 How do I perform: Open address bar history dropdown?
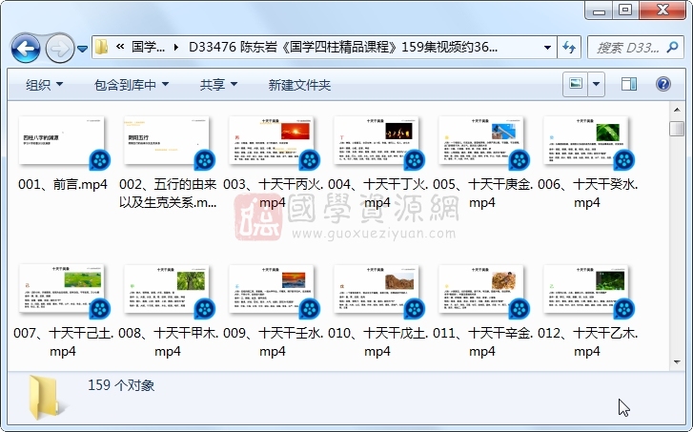tap(547, 47)
